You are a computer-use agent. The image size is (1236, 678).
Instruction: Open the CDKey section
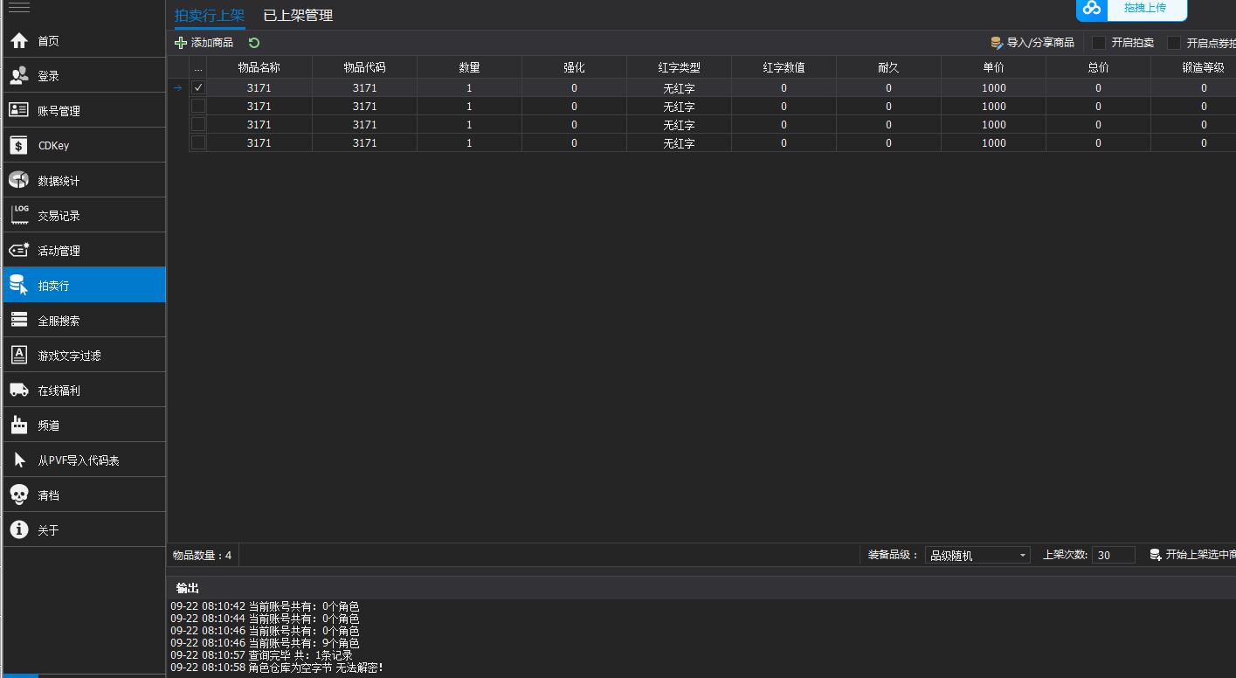(52, 146)
